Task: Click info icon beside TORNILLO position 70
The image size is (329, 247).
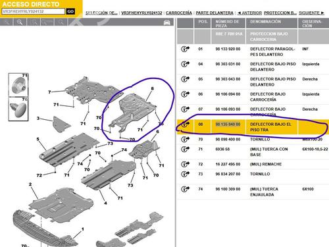Action: point(185,139)
